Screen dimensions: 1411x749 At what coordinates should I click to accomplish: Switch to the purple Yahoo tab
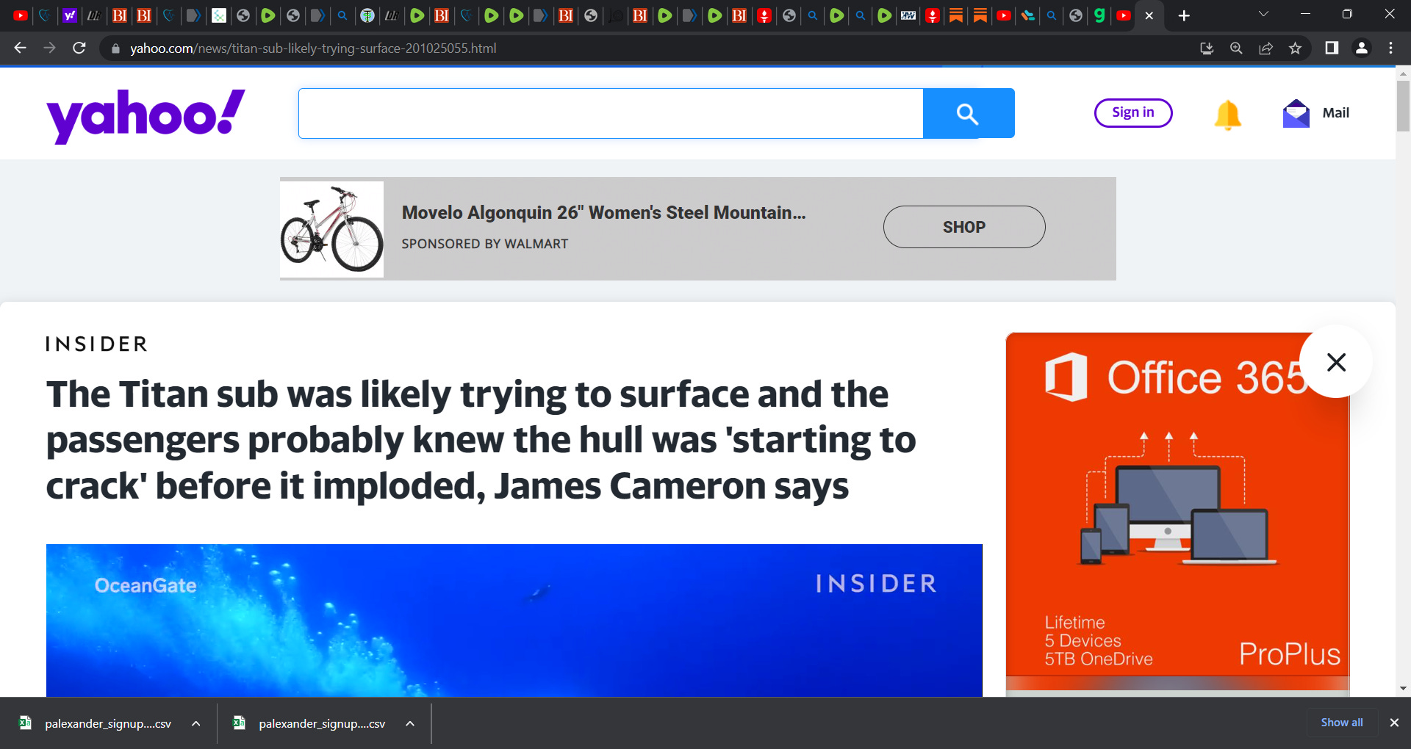pyautogui.click(x=70, y=15)
